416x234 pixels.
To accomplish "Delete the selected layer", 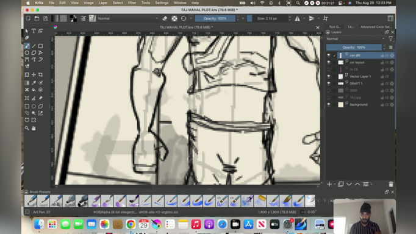I will coord(391,184).
